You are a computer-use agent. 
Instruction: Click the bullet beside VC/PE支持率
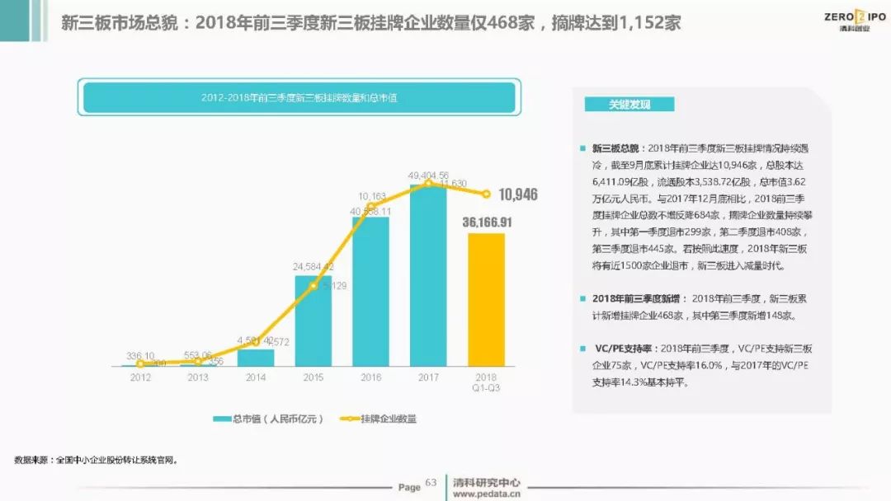pyautogui.click(x=582, y=349)
